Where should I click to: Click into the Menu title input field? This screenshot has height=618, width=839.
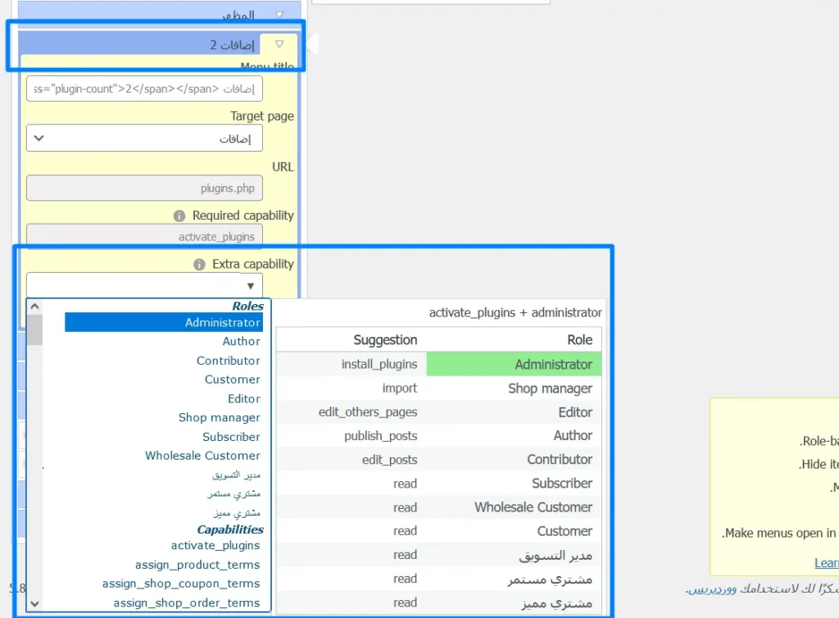[x=144, y=89]
